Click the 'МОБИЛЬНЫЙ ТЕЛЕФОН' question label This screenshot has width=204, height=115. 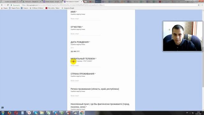(x=83, y=59)
